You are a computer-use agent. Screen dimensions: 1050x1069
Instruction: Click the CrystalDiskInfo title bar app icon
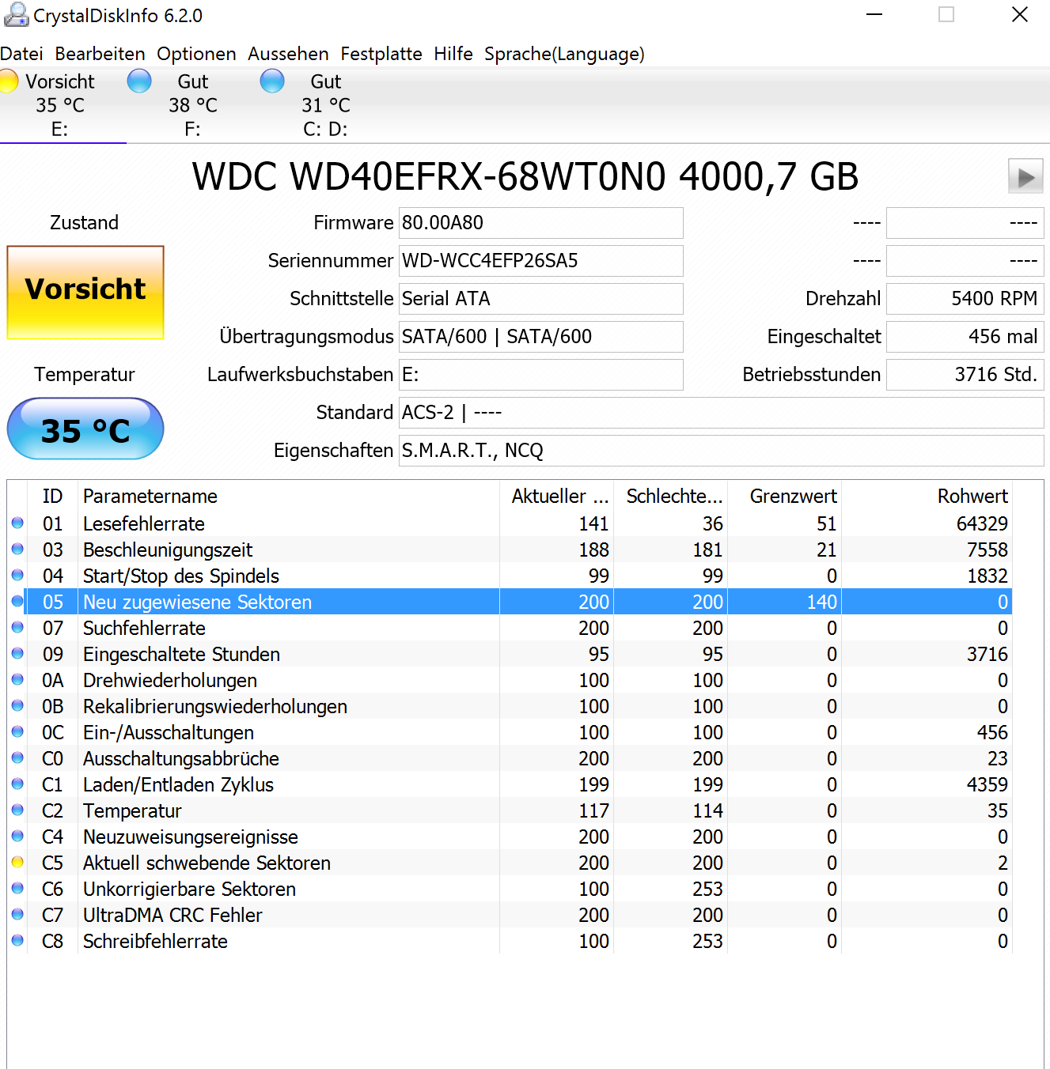[16, 15]
